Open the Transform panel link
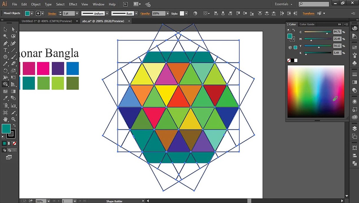 pyautogui.click(x=308, y=14)
